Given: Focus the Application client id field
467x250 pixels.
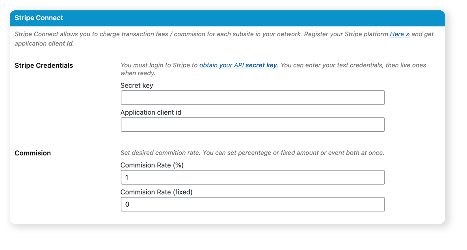Looking at the screenshot, I should pos(252,125).
